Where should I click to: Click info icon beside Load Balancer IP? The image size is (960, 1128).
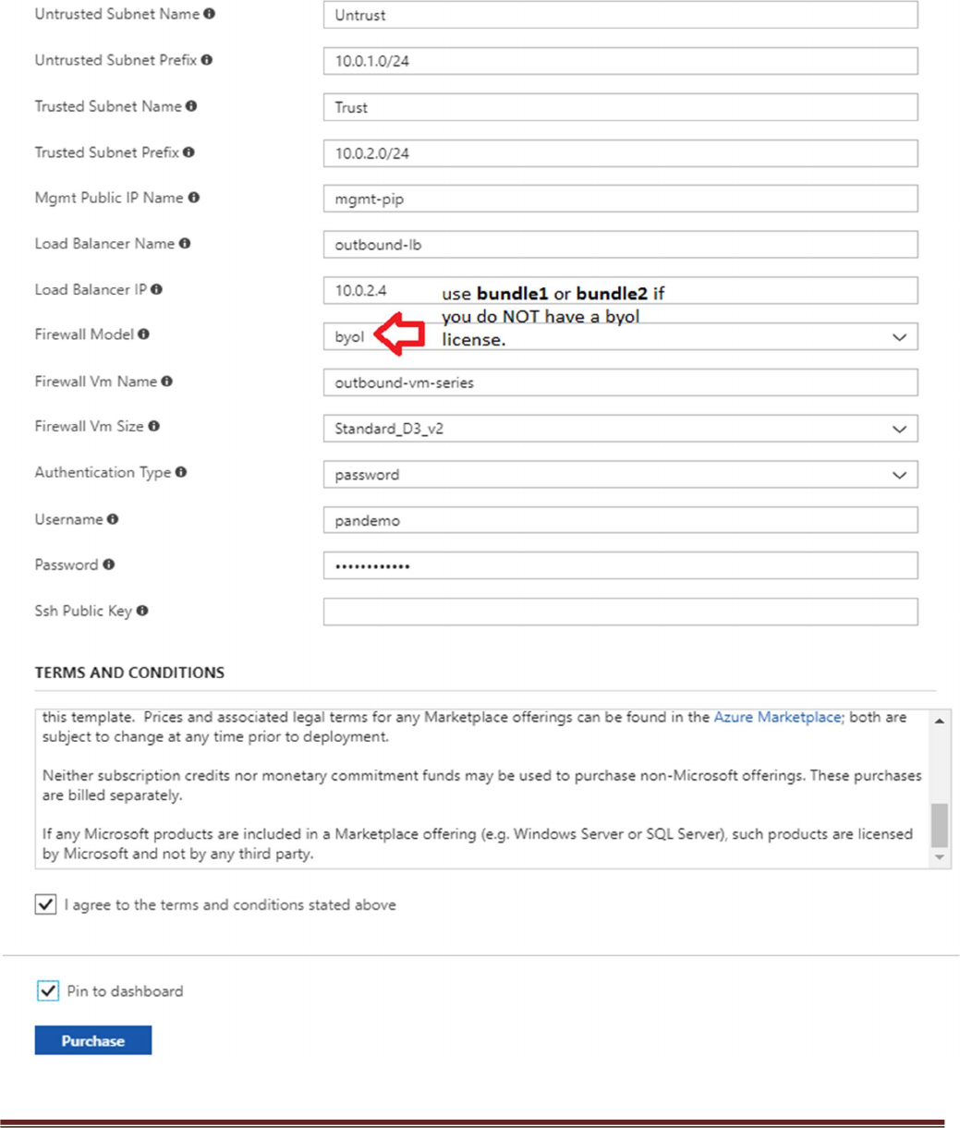[x=157, y=290]
